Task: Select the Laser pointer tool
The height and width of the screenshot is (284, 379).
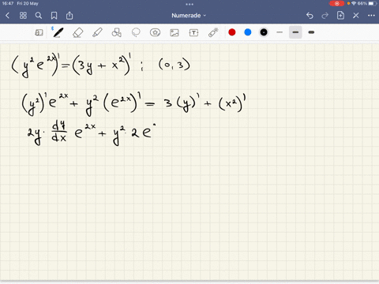Action: click(213, 32)
